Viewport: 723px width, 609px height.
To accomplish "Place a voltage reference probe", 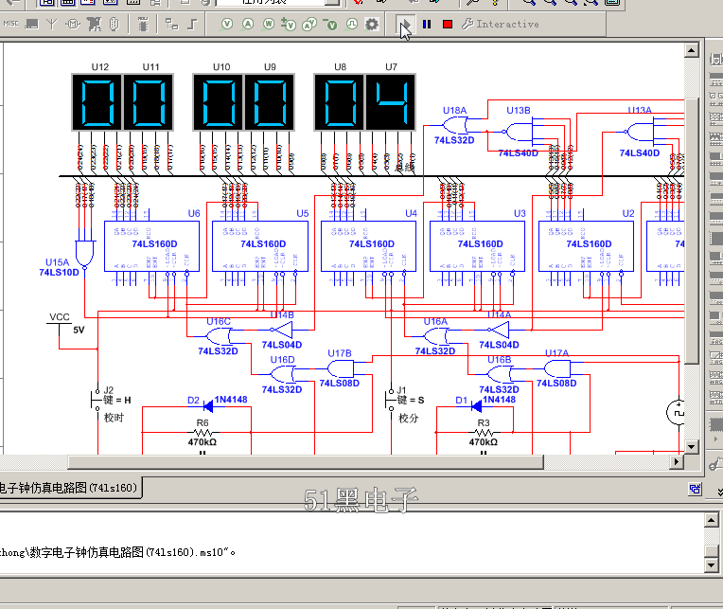I will click(x=330, y=24).
